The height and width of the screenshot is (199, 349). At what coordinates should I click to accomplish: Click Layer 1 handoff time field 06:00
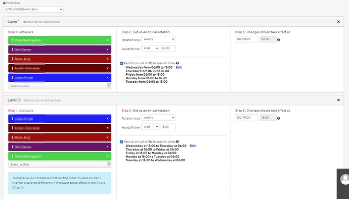tap(167, 48)
